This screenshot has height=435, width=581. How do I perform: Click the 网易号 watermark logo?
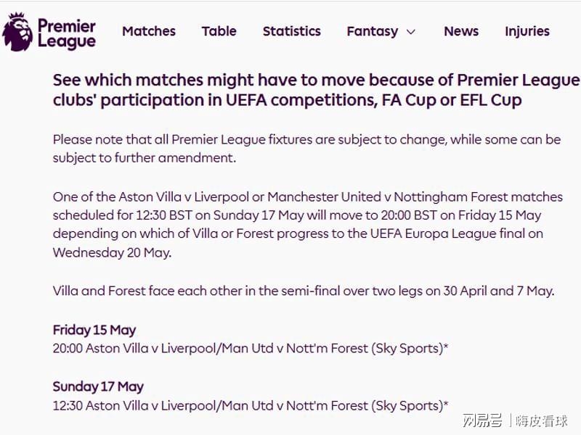(482, 420)
